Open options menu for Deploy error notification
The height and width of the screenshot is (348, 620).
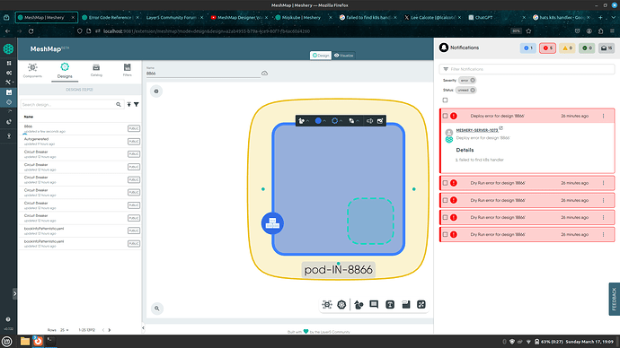pos(604,116)
